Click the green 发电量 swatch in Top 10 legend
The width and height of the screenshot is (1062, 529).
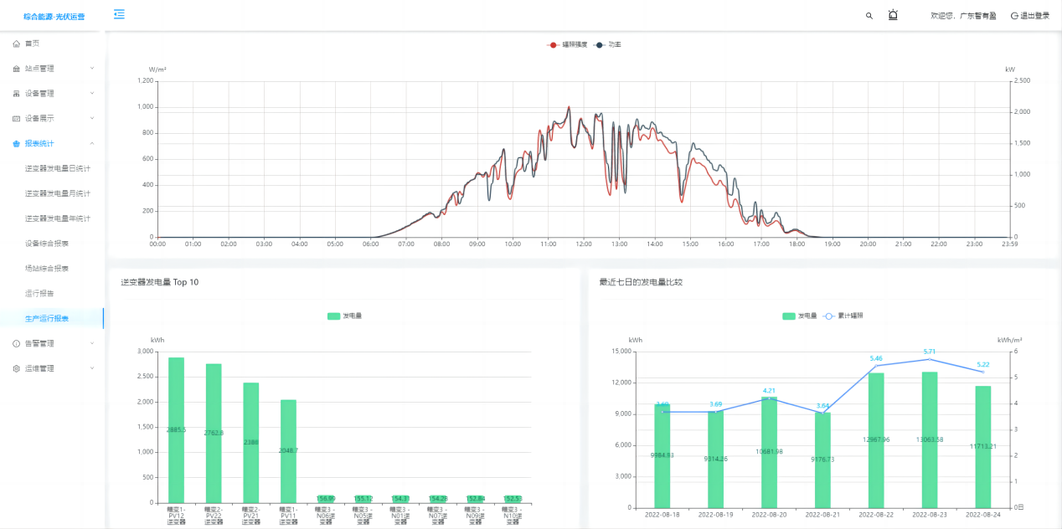[x=333, y=316]
